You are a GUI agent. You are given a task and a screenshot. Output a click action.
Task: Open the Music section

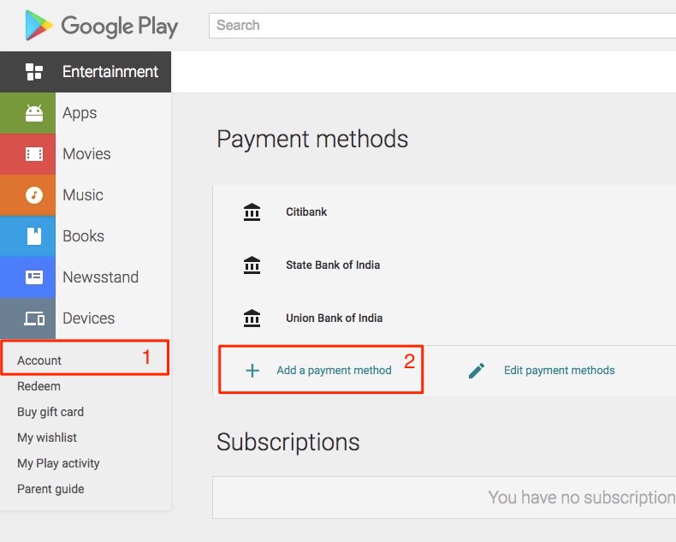86,195
